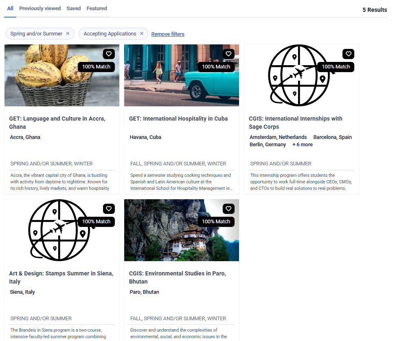Select the Featured tab

point(97,9)
